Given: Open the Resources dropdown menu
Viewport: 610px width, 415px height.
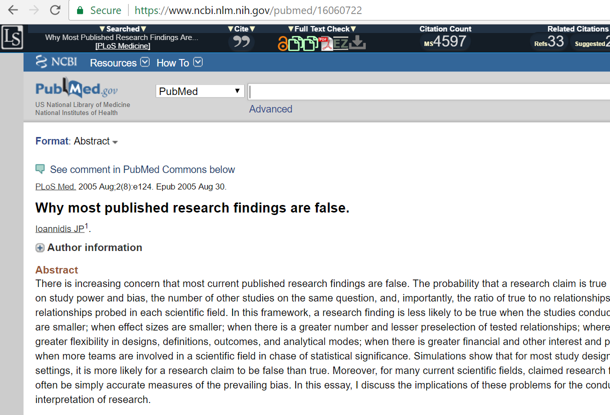Looking at the screenshot, I should click(x=120, y=62).
